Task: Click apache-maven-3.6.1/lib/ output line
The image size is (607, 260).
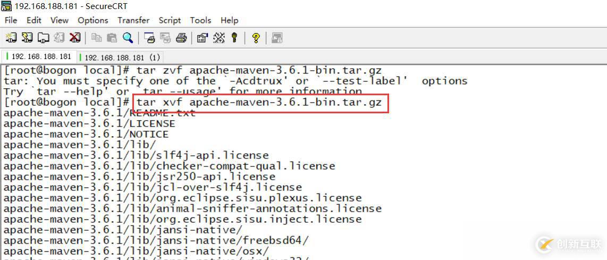Action: click(x=80, y=145)
